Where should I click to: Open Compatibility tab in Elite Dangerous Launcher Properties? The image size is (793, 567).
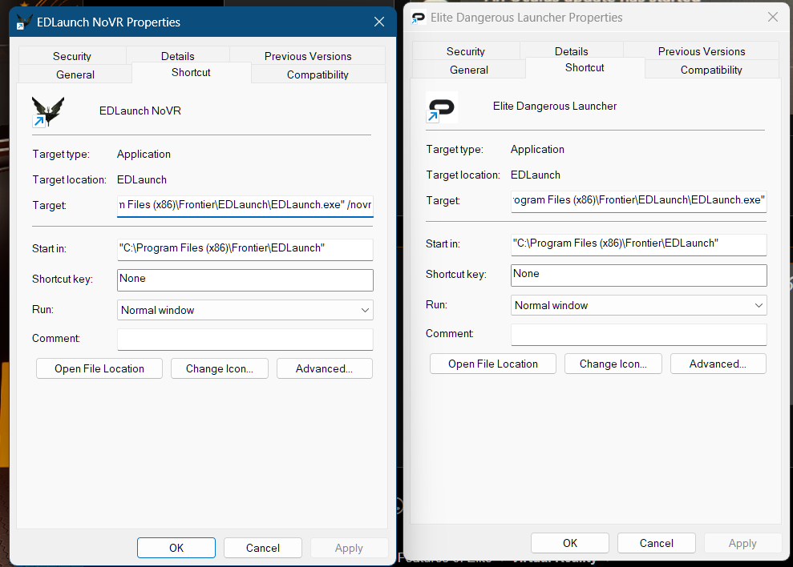(711, 70)
